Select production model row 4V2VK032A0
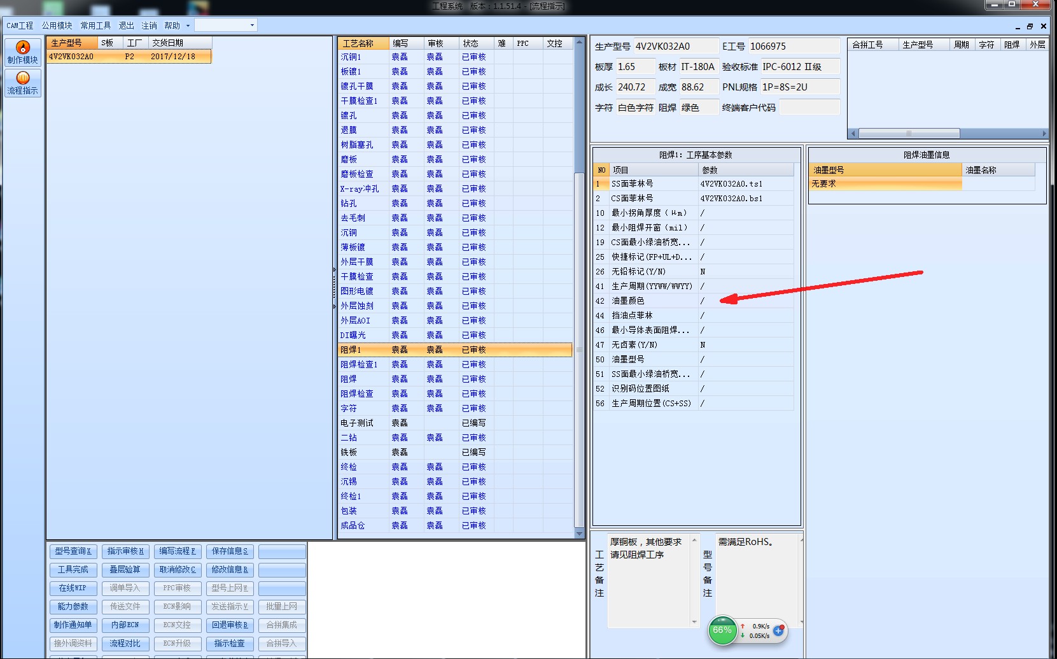 tap(129, 57)
